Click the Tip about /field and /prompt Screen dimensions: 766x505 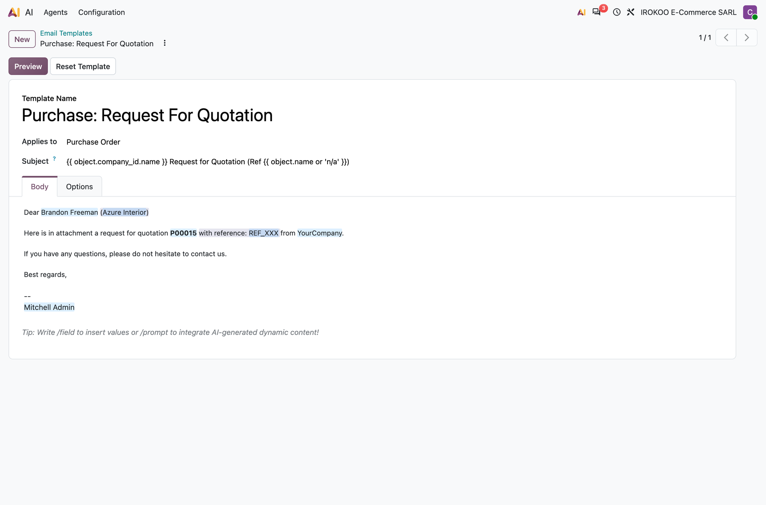tap(170, 332)
